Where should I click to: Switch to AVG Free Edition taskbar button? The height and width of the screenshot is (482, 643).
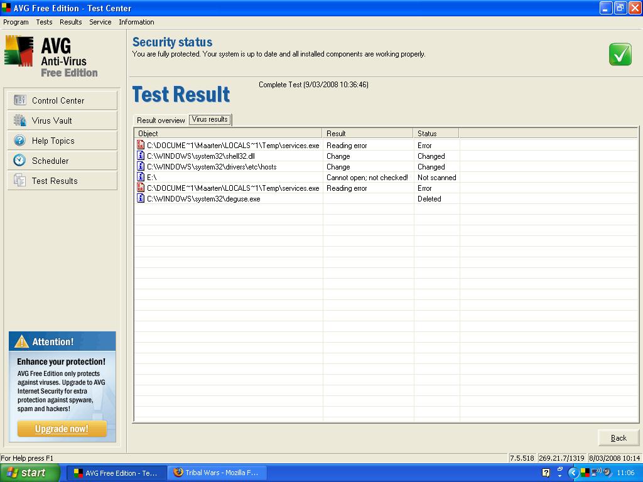pyautogui.click(x=116, y=473)
